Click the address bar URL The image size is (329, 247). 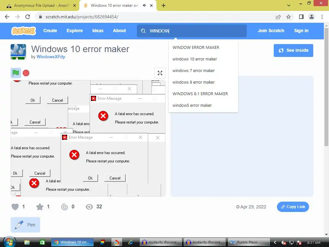pos(82,17)
